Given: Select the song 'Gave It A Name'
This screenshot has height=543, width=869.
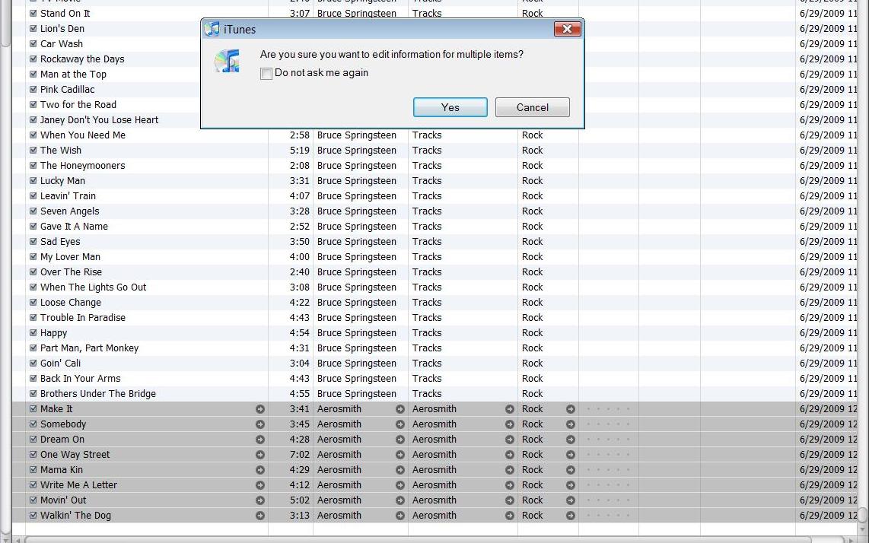Looking at the screenshot, I should pyautogui.click(x=75, y=227).
